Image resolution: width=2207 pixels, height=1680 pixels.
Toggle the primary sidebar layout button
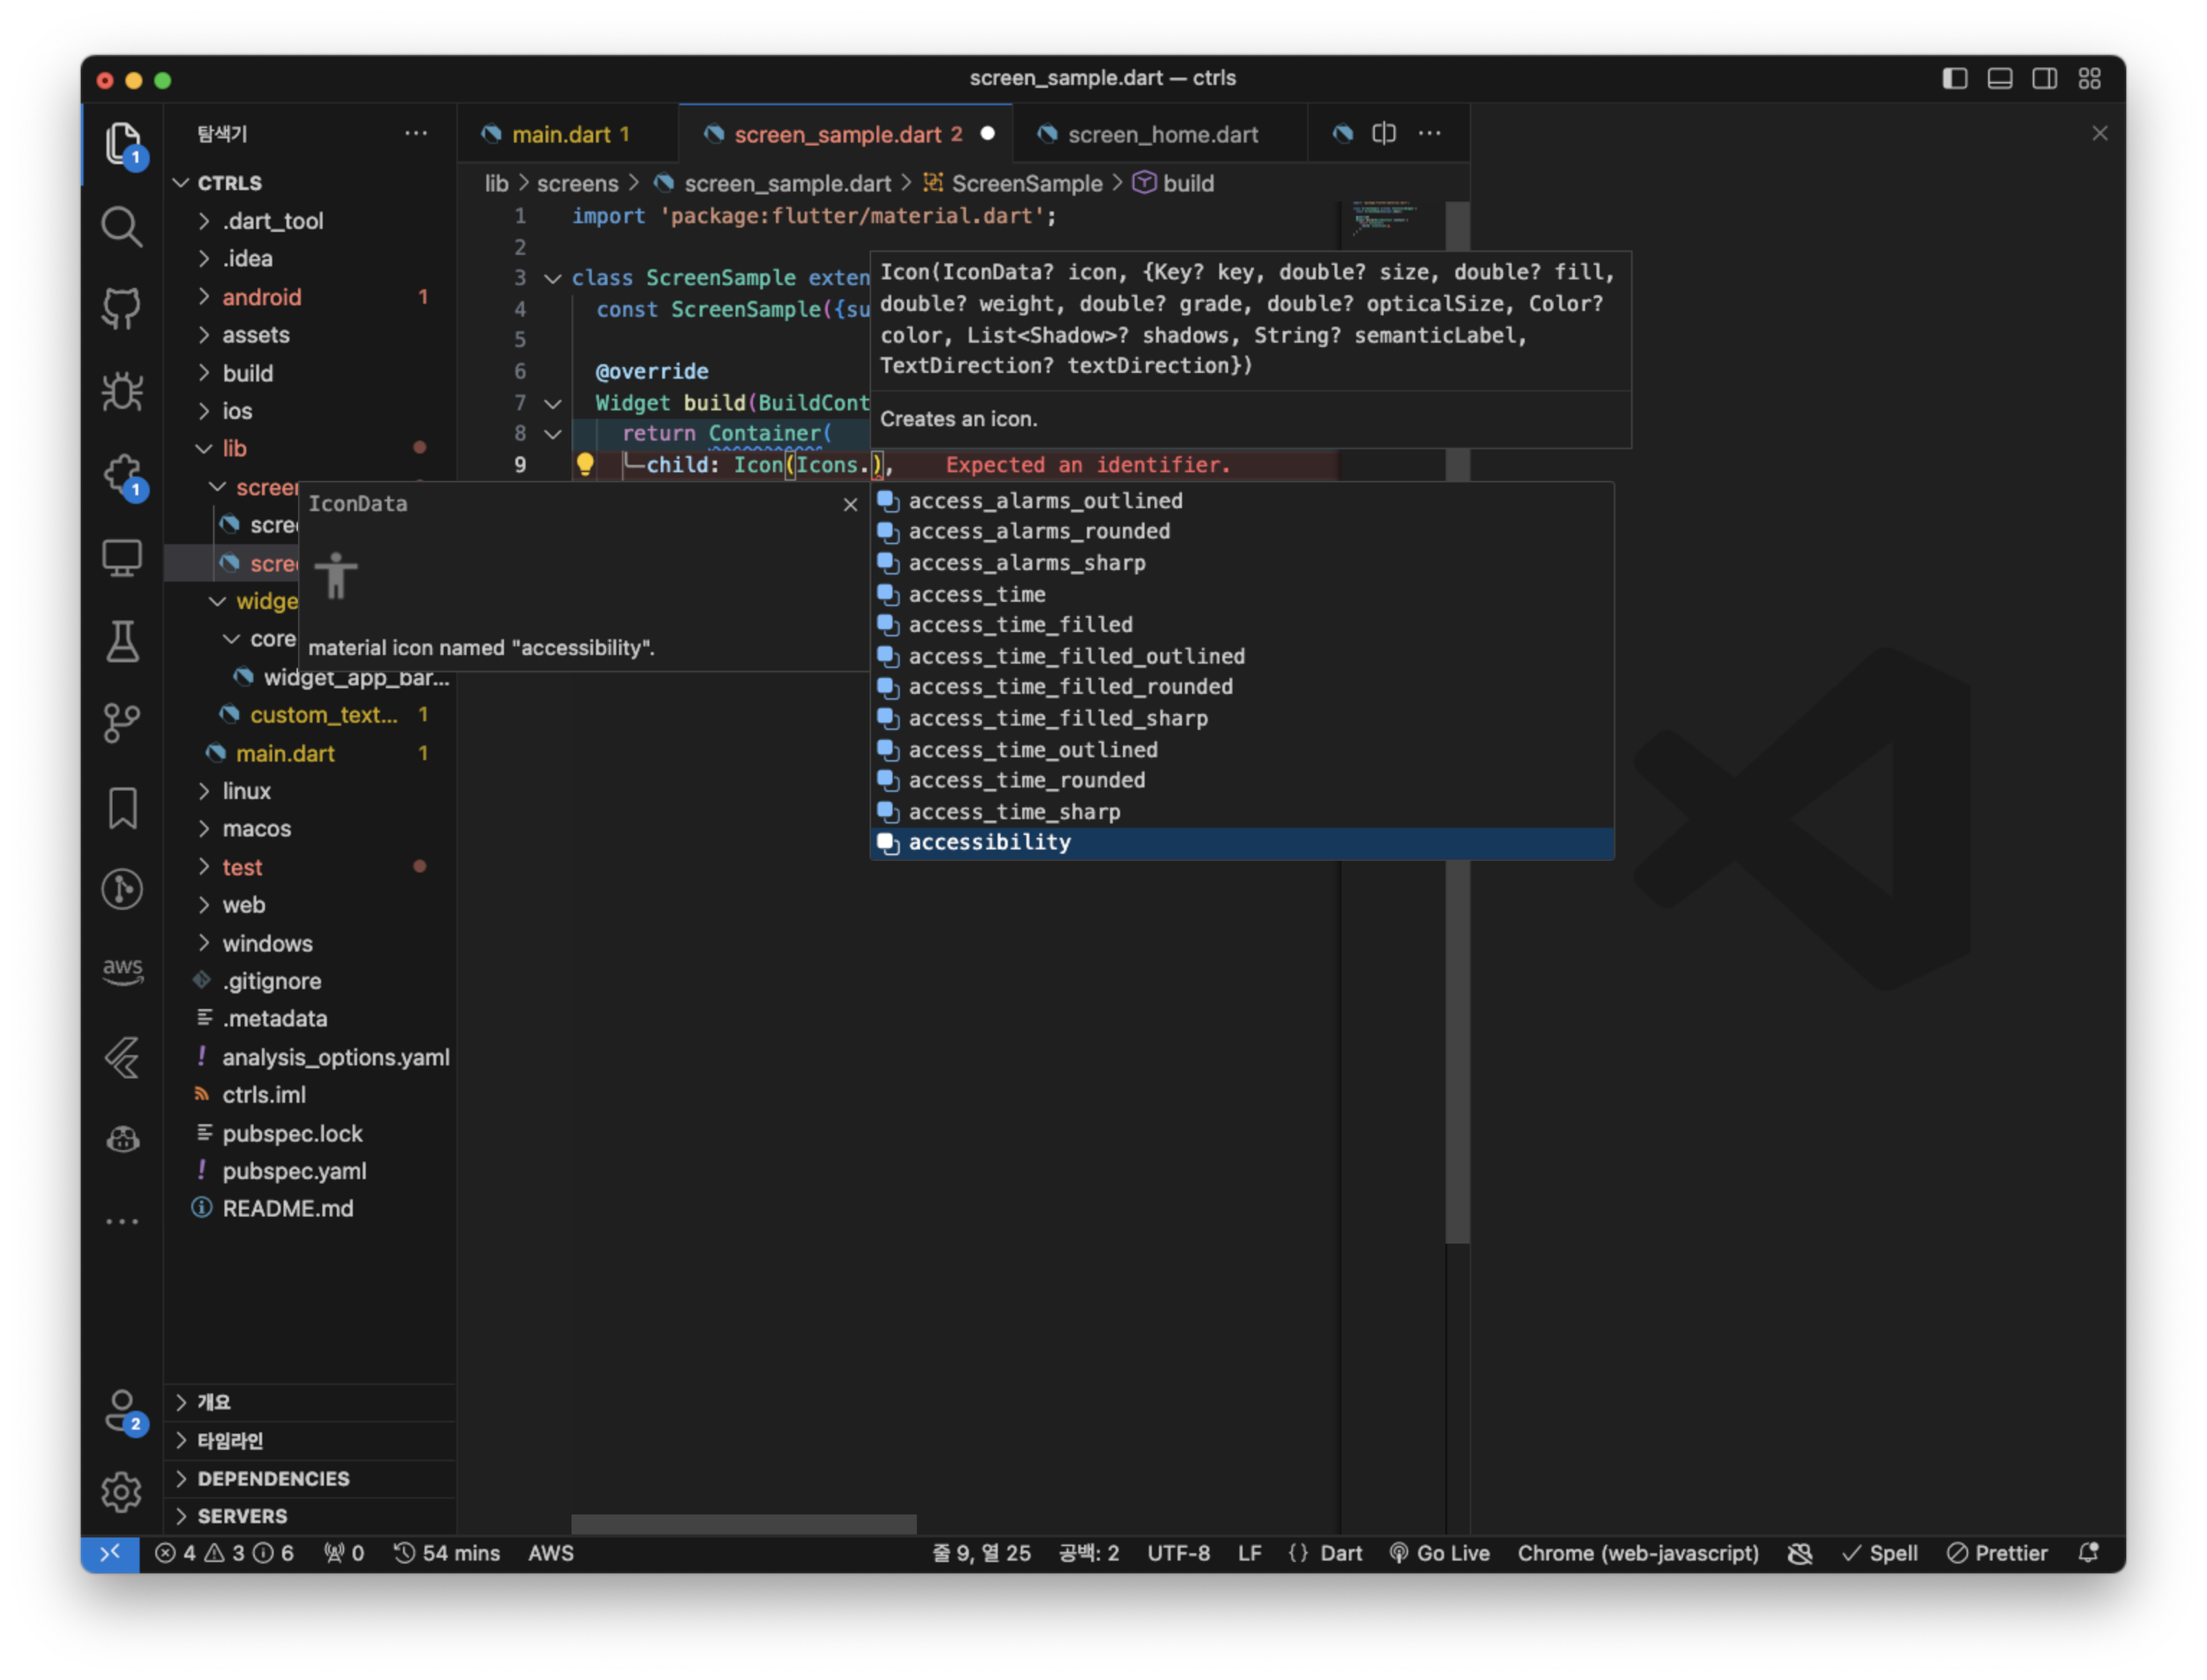click(x=1955, y=78)
